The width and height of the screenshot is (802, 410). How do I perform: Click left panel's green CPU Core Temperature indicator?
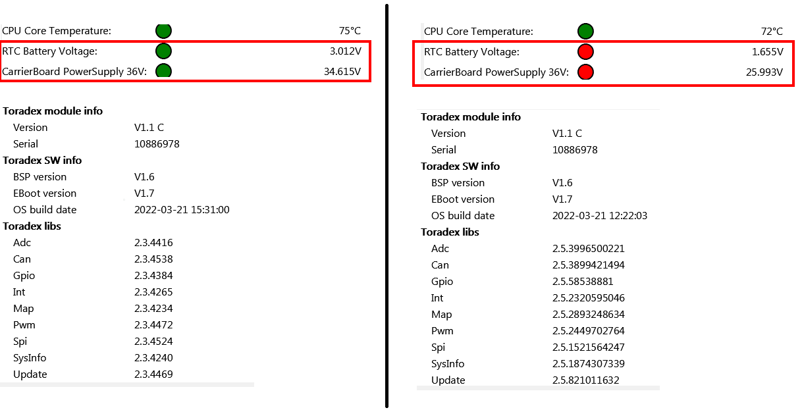(163, 31)
